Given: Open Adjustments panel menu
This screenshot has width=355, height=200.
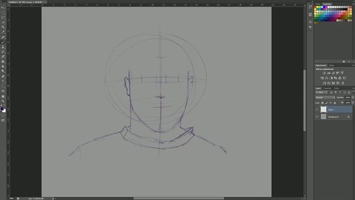Looking at the screenshot, I should 353,66.
